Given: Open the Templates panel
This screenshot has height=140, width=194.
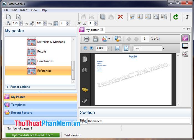Looking at the screenshot, I should tap(18, 105).
